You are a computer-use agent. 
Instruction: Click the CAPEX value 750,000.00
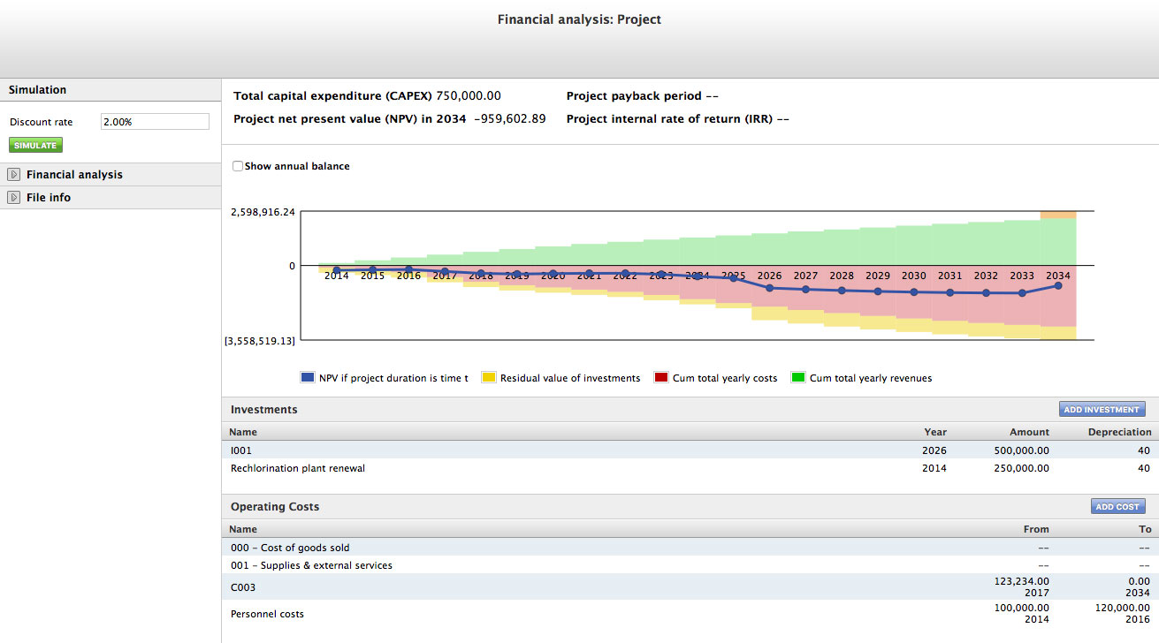tap(469, 96)
